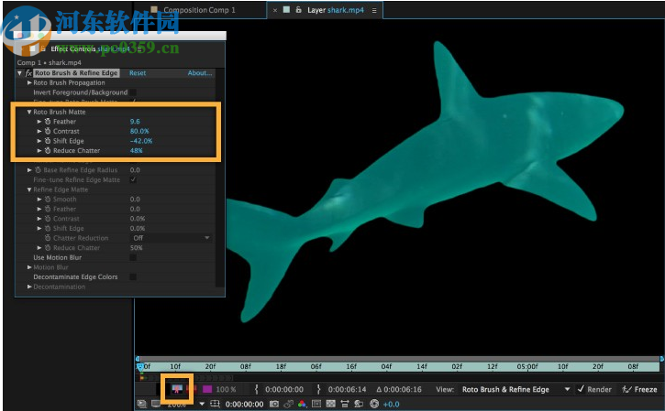Click the Shift Edge stopwatch in Roto Brush Matte

pos(47,141)
